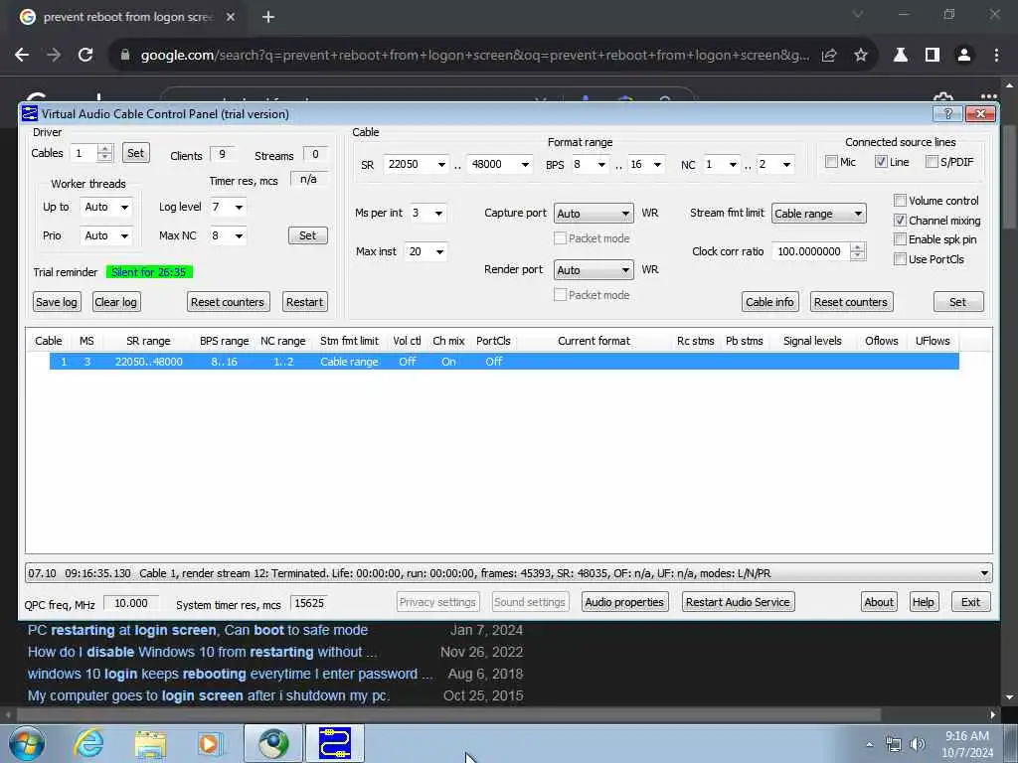Click Chrome's back arrow
Screen dimensions: 1018x763
coord(22,56)
